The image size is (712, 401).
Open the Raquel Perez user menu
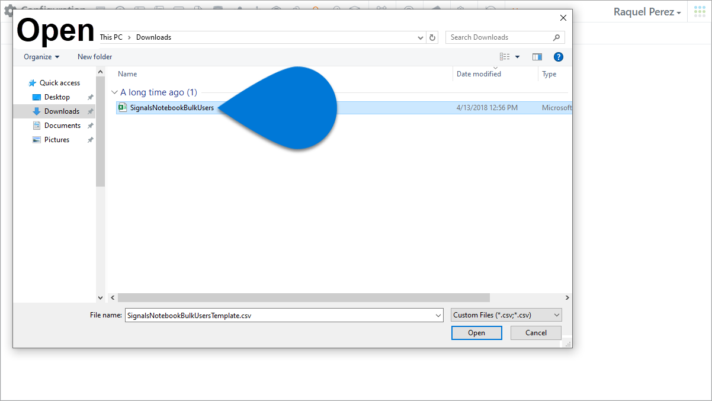point(647,12)
